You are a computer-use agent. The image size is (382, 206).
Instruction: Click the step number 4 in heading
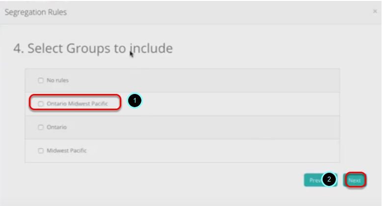pos(18,48)
